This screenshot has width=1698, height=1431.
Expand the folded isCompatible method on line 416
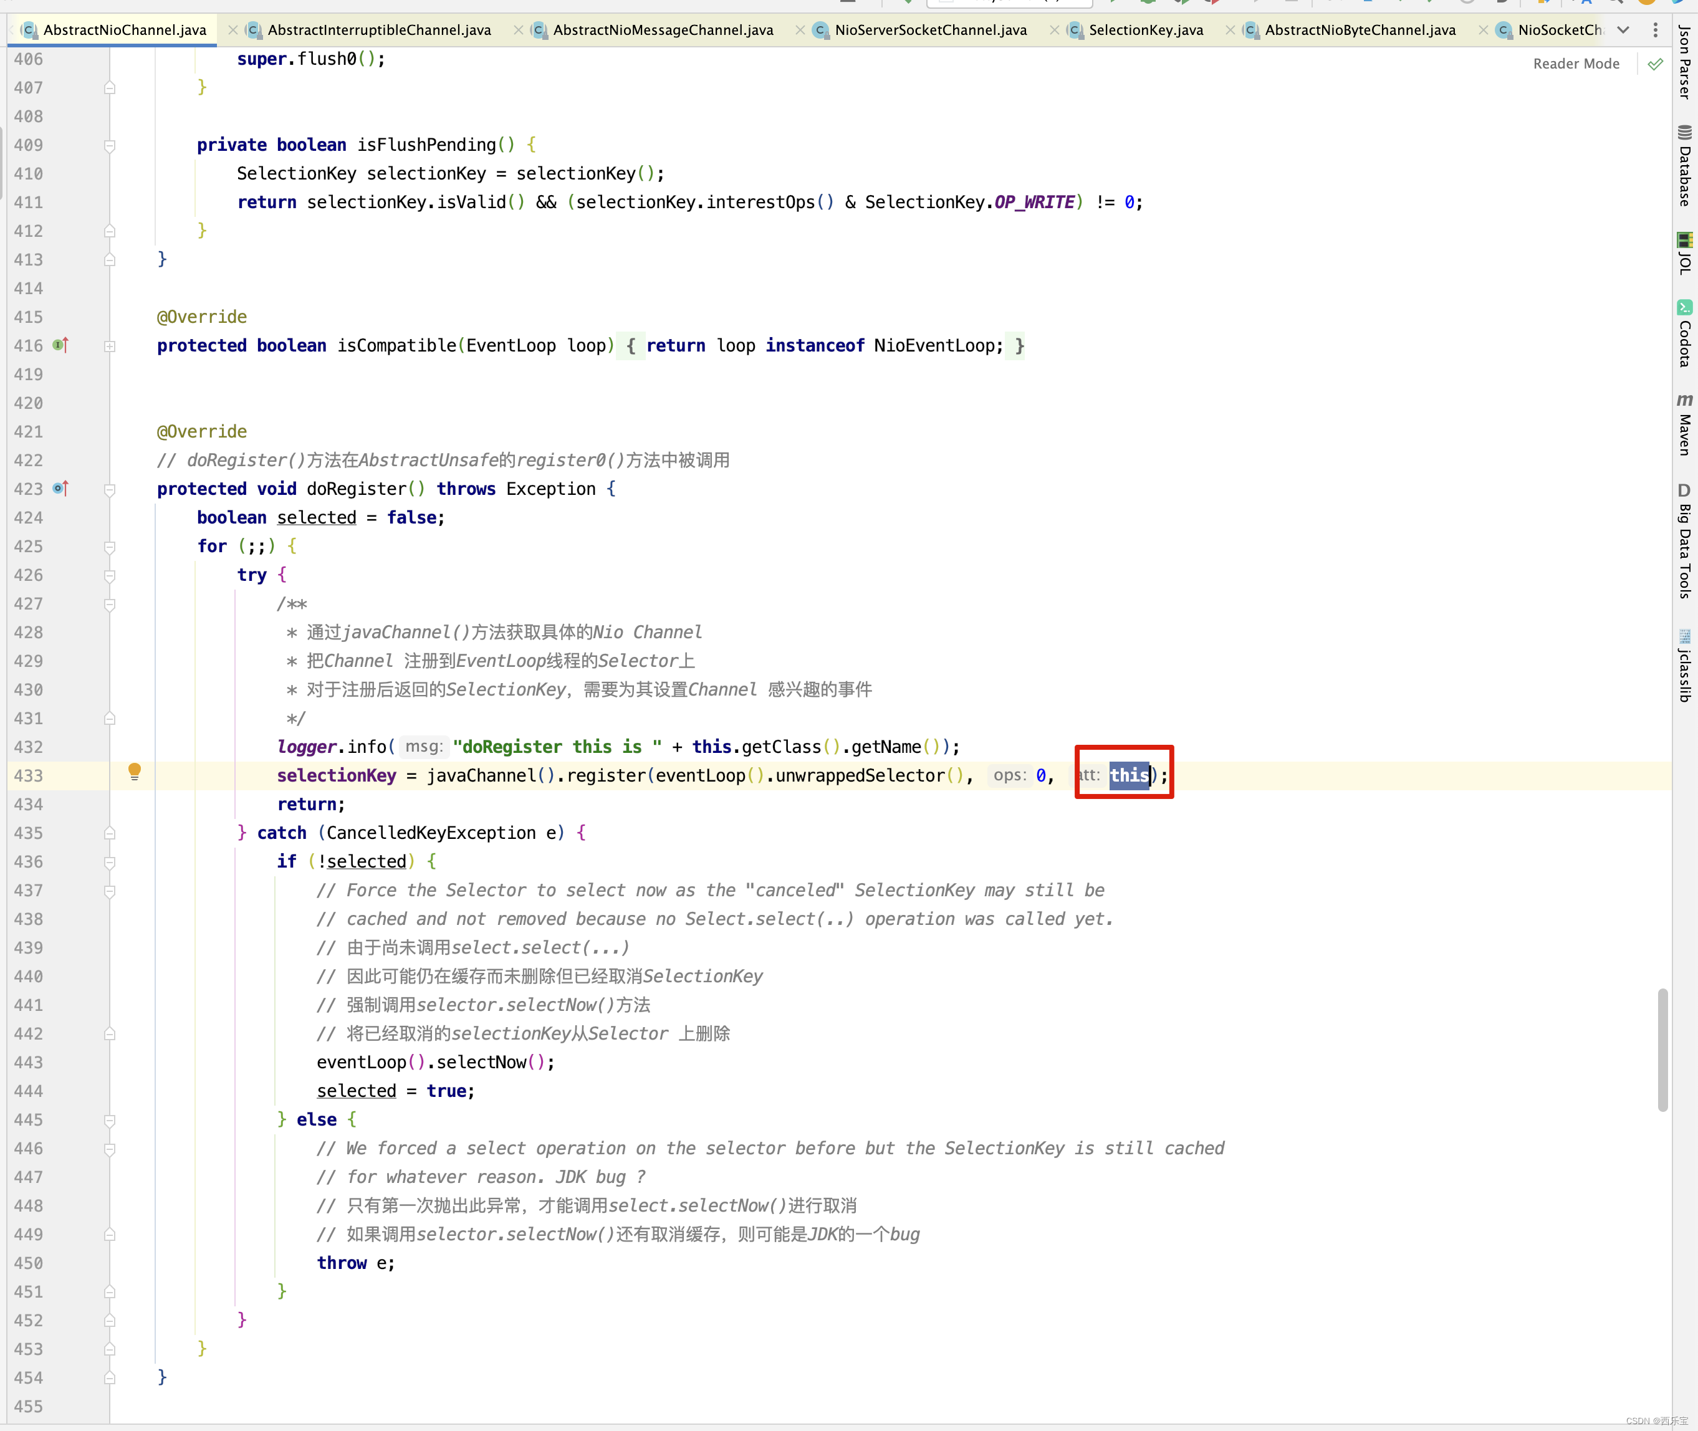110,347
